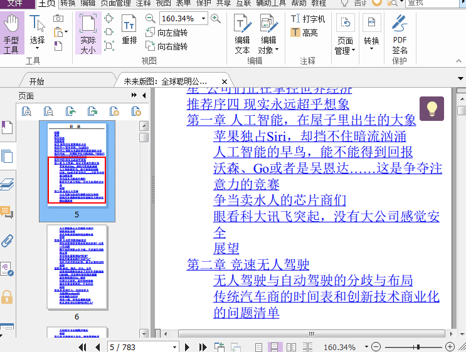Click PDF Sign button
Screen dimensions: 466x352
click(400, 34)
